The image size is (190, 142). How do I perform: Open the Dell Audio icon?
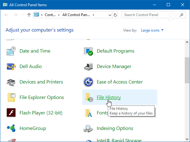coord(11,67)
